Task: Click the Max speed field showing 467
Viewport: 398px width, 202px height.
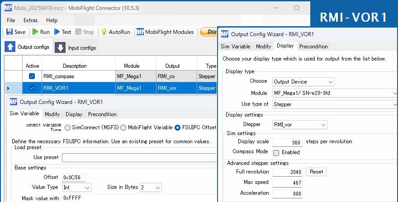Action: [287, 183]
